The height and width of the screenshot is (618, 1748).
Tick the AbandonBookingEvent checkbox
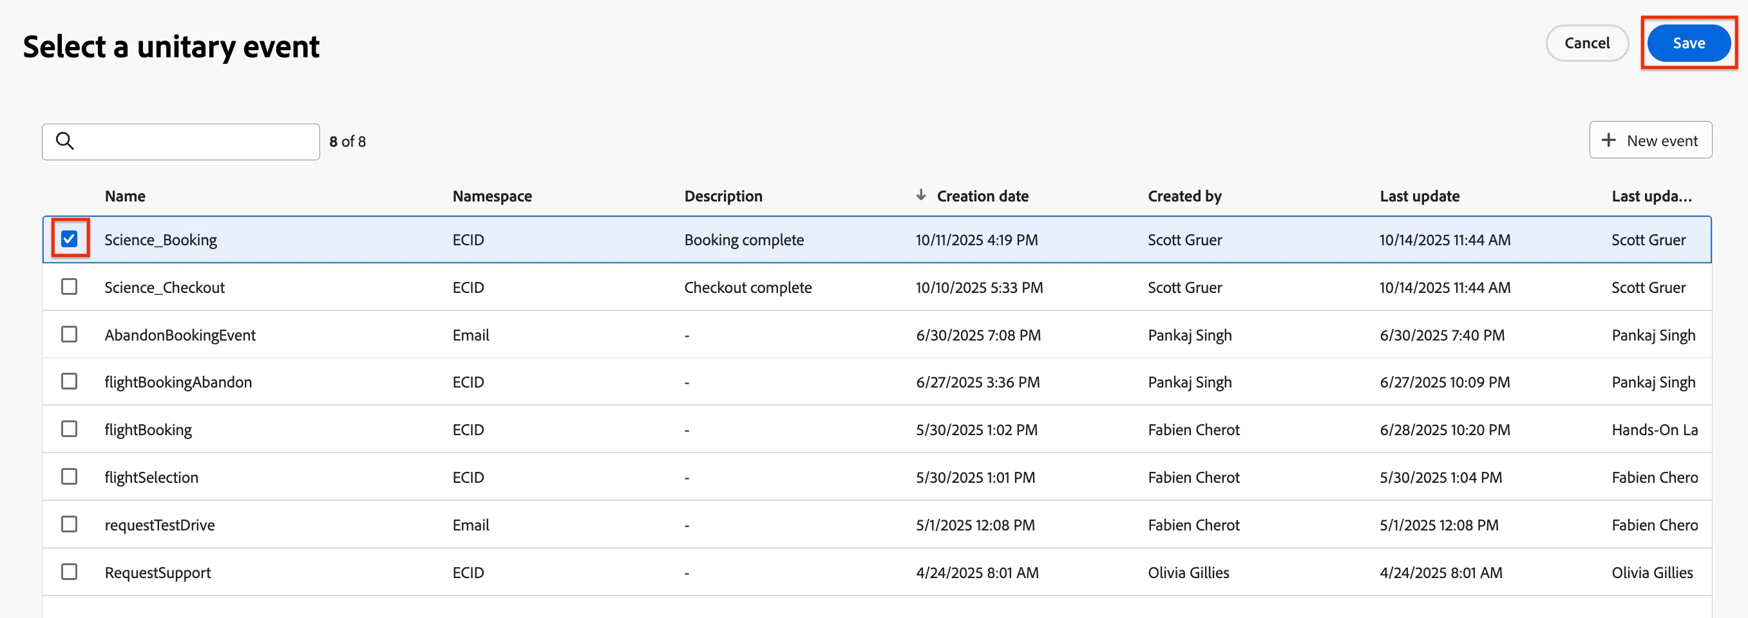[x=69, y=333]
